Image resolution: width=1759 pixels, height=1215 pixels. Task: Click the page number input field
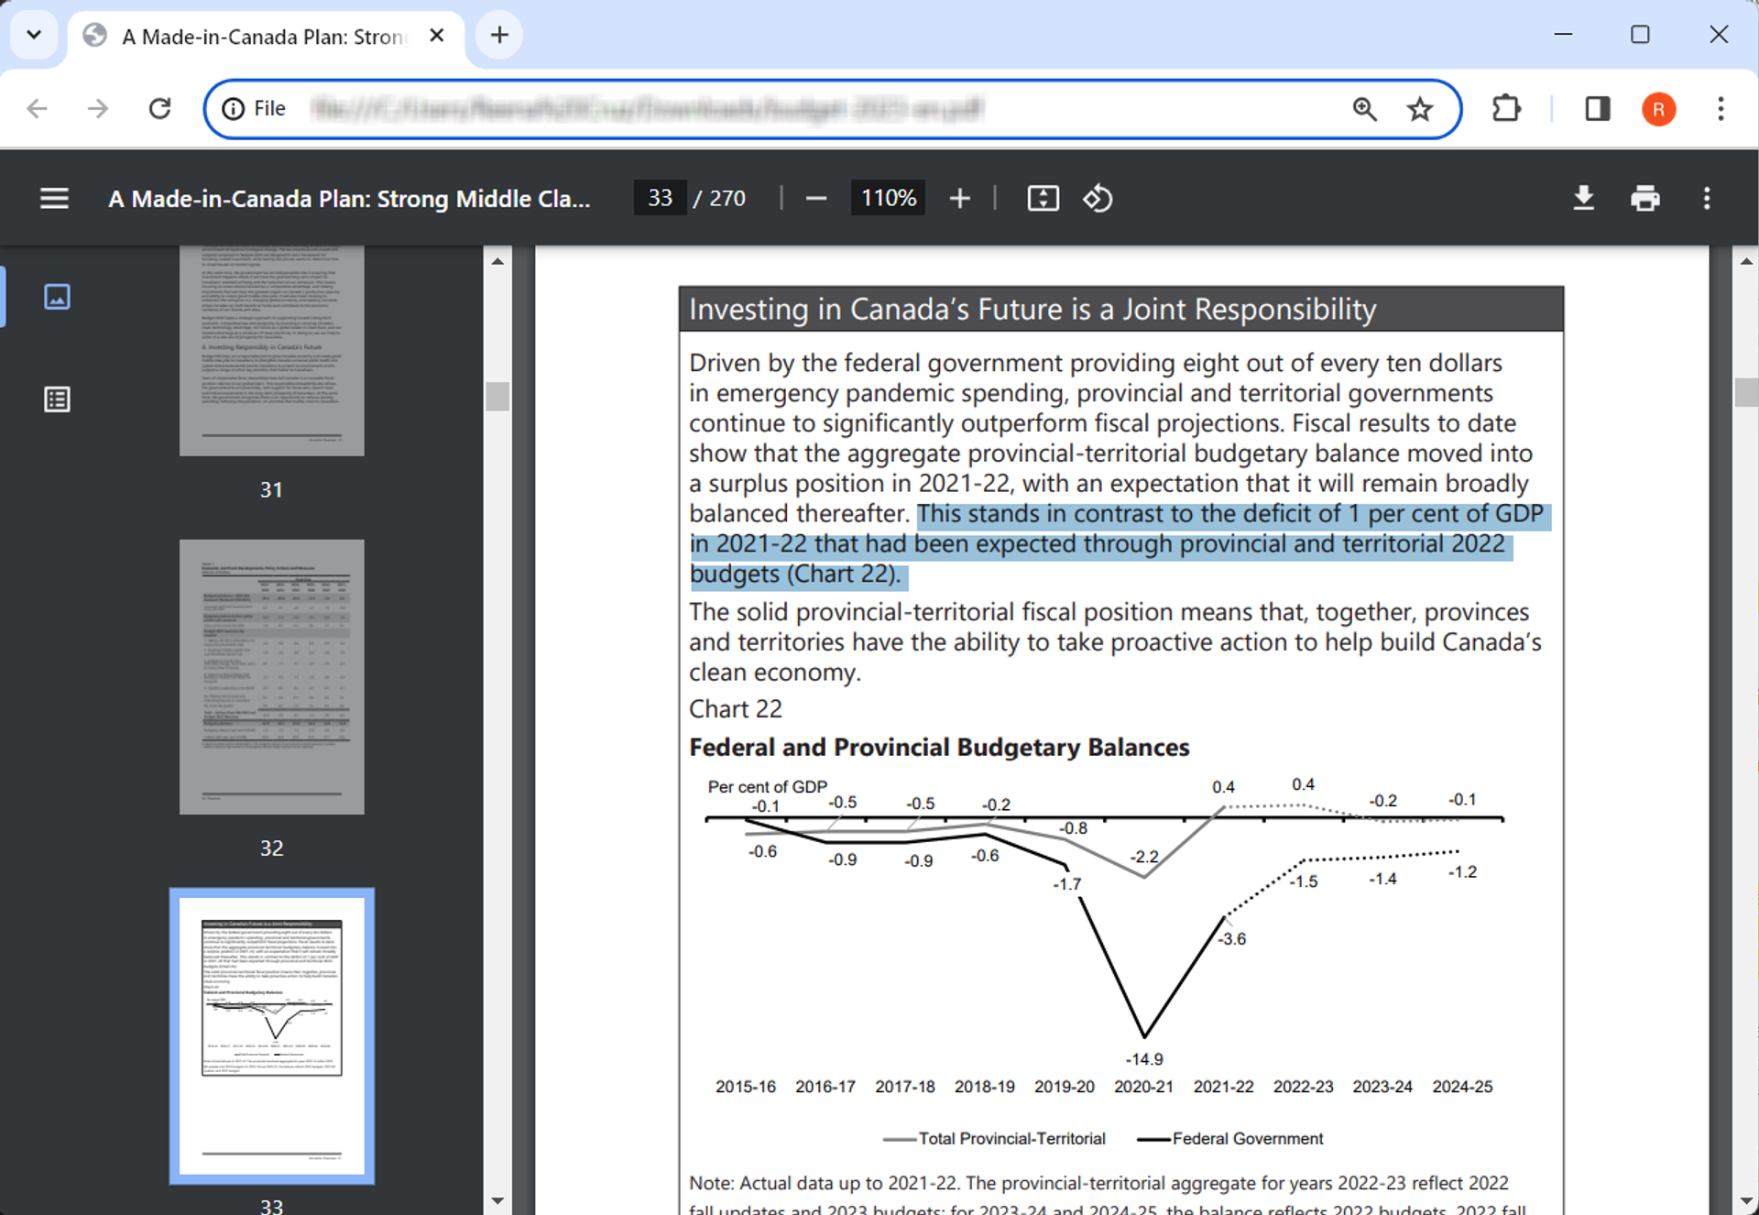pos(660,198)
